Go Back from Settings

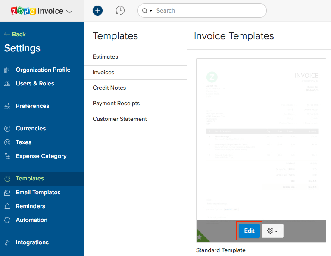pyautogui.click(x=15, y=34)
